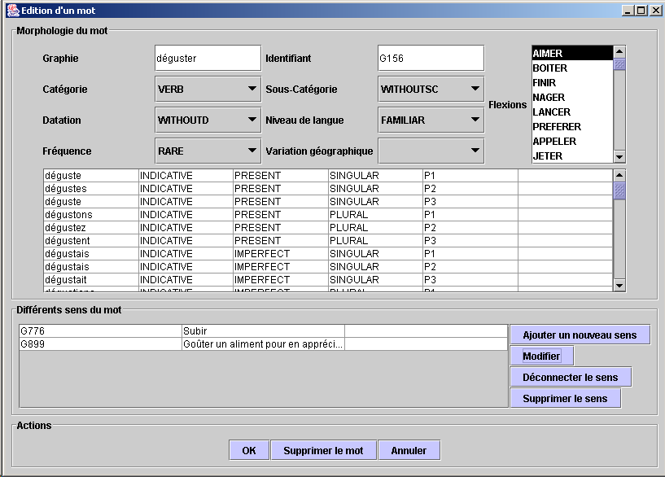Image resolution: width=665 pixels, height=477 pixels.
Task: Open the Fréquence dropdown showing RARE
Action: [x=208, y=151]
